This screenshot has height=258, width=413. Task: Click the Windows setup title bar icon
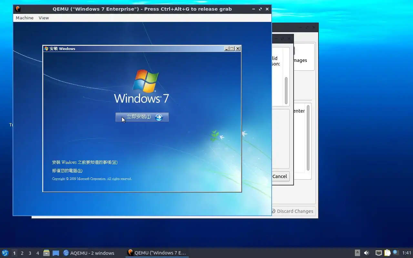point(46,49)
